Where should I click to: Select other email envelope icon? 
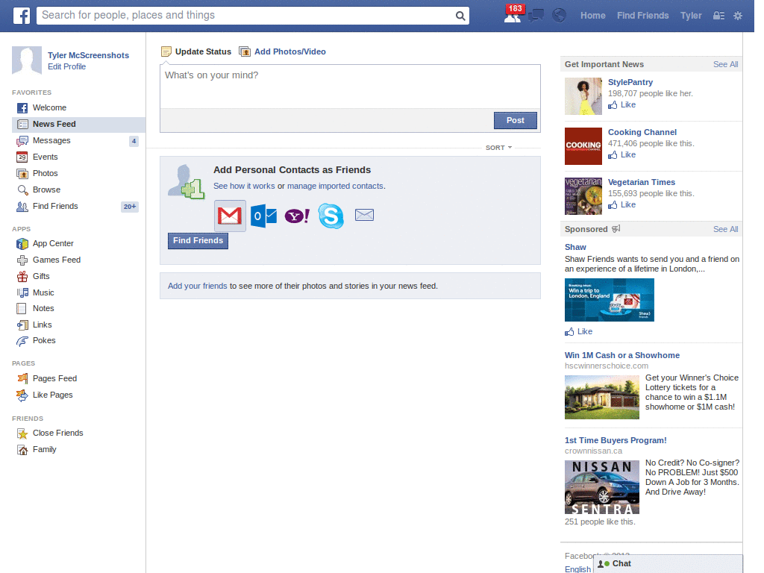tap(364, 215)
